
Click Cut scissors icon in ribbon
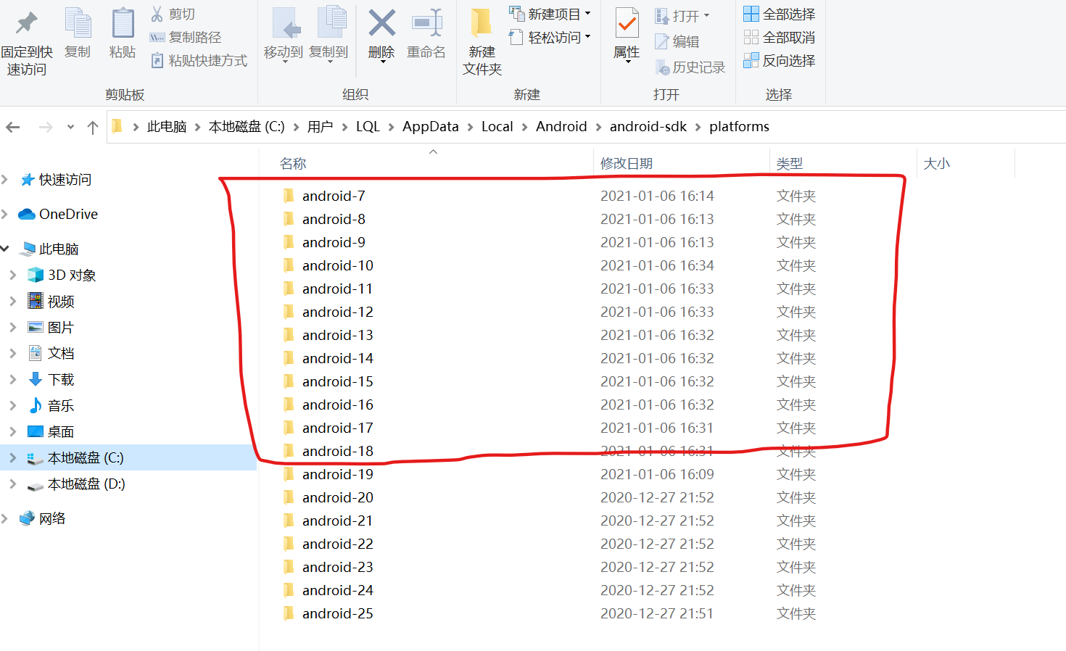tap(157, 14)
